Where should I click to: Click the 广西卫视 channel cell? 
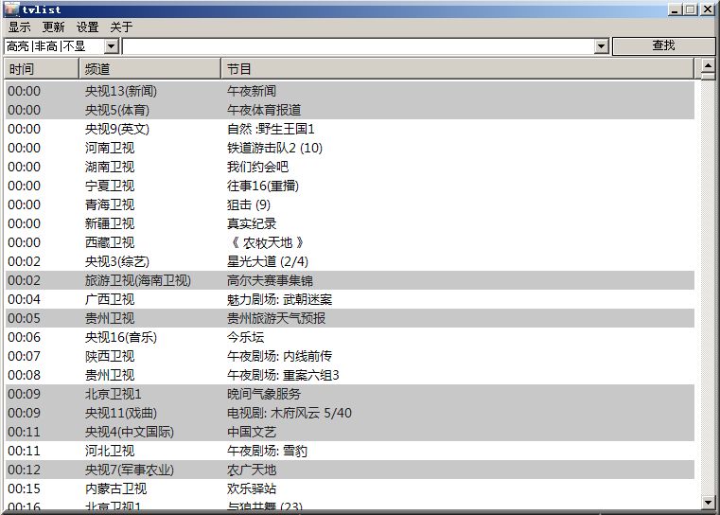(x=110, y=299)
